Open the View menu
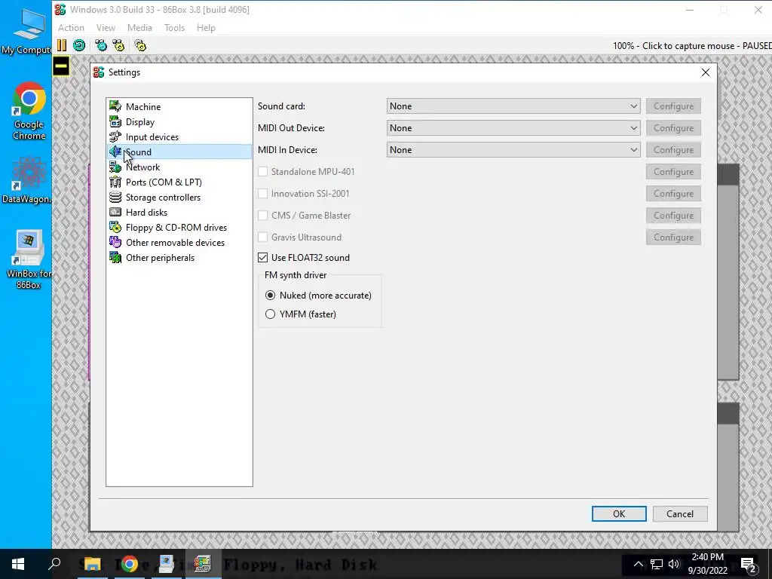This screenshot has height=579, width=772. pyautogui.click(x=106, y=28)
